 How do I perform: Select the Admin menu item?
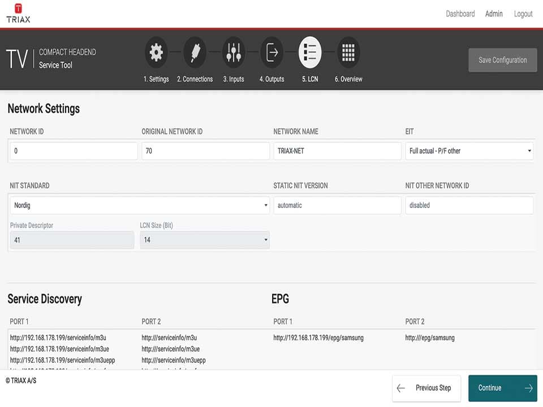(494, 14)
